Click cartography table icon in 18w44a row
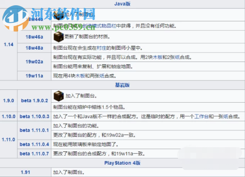245x177 pixels. [x=58, y=15]
